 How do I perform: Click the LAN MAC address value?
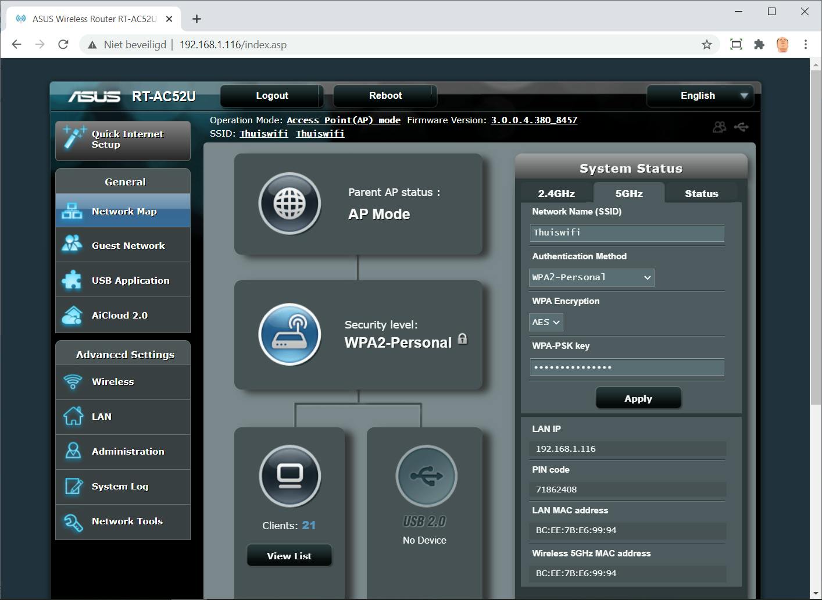click(576, 530)
